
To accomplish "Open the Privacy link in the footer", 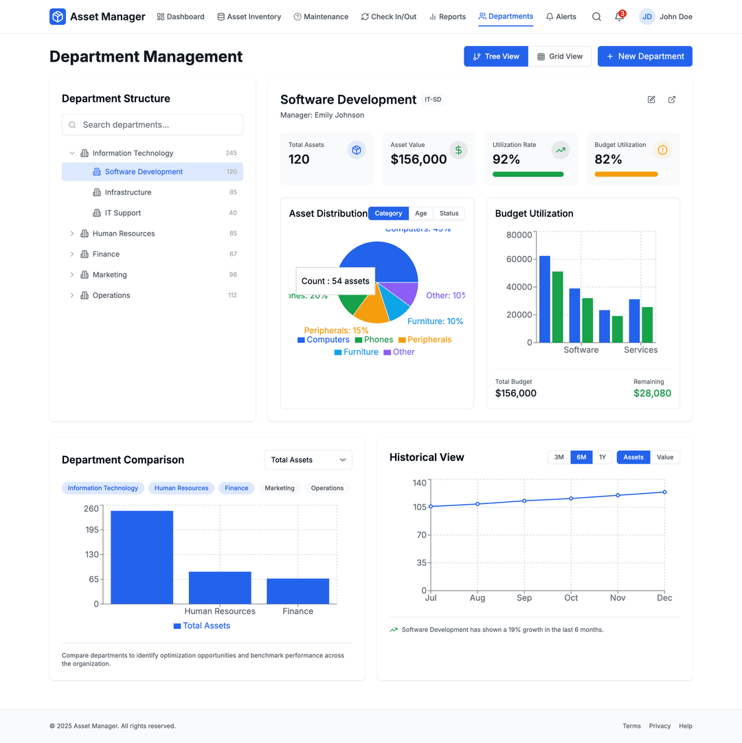I will [660, 726].
